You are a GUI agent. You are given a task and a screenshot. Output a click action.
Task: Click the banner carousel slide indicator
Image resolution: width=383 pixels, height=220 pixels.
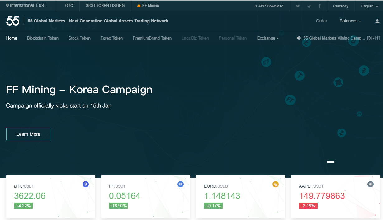[x=331, y=162]
